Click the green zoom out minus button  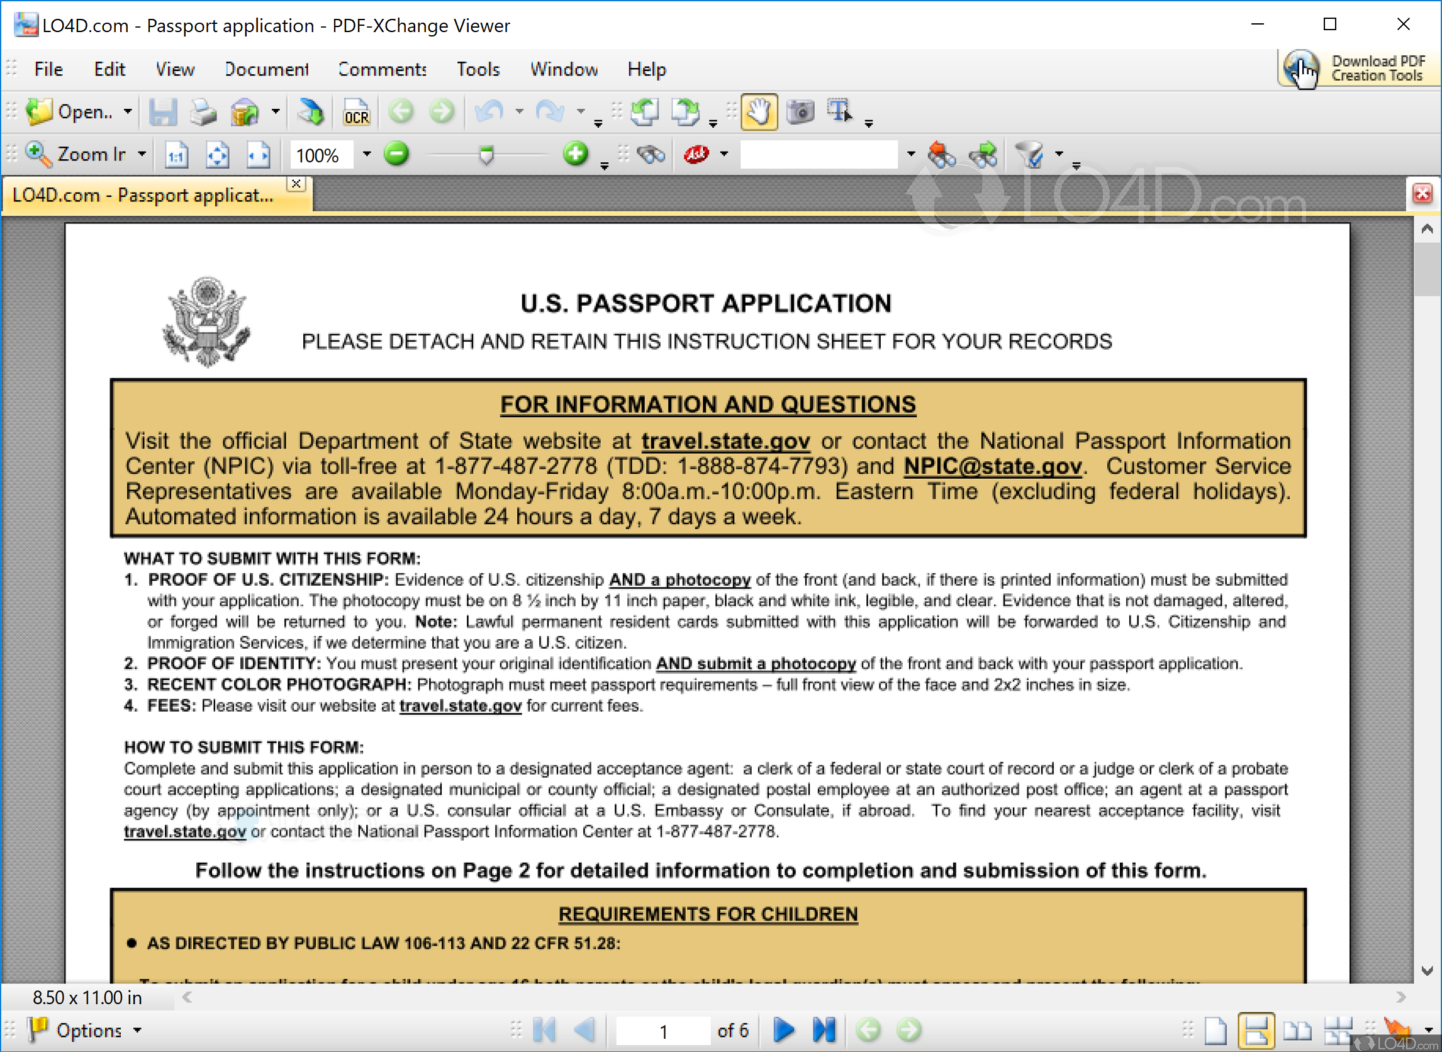coord(396,154)
